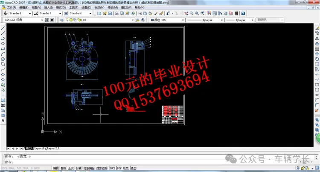Toggle DYN dynamic input in status bar

(119, 168)
